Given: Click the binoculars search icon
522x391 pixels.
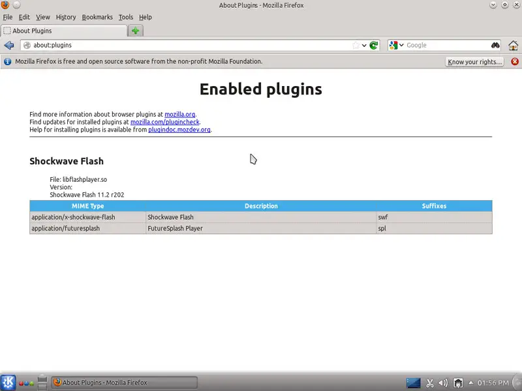Looking at the screenshot, I should 495,45.
